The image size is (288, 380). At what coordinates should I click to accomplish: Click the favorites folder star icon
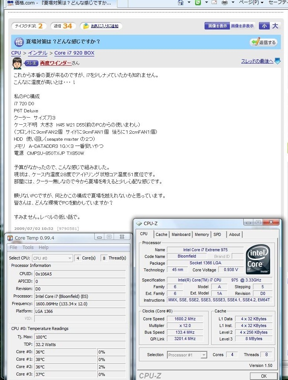86,26
